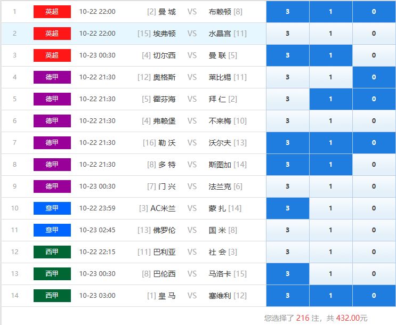
Task: Select result 3 for 弗赖堡 vs 不来梅
Action: click(x=288, y=121)
